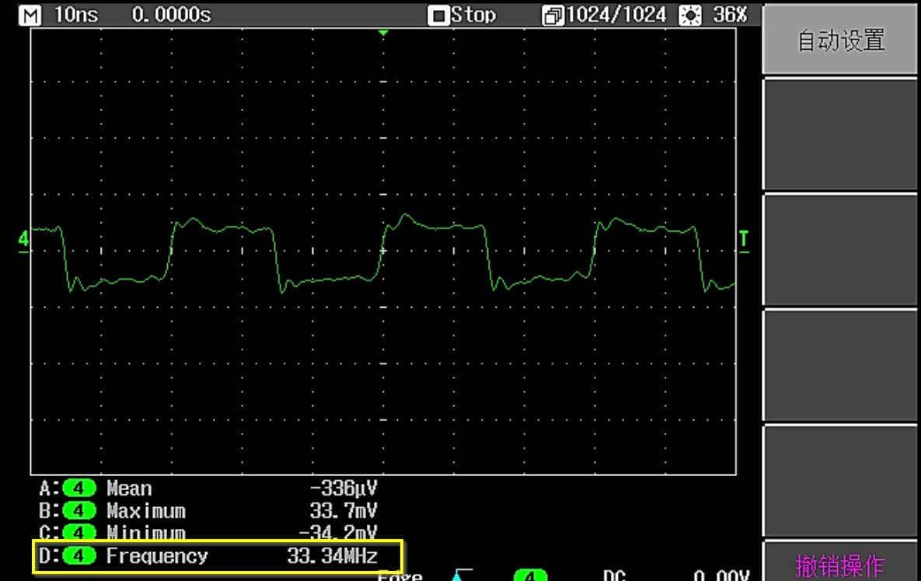The width and height of the screenshot is (921, 581).
Task: Click the Stop square status icon
Action: tap(438, 15)
